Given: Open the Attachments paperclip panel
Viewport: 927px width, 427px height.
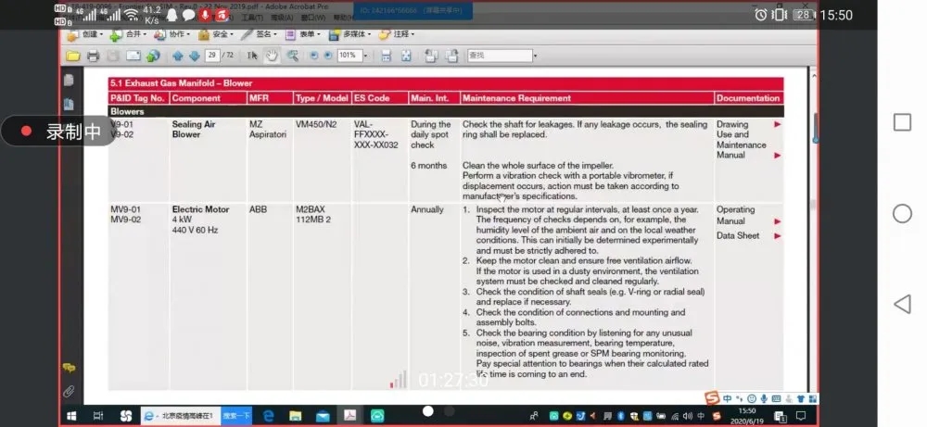Looking at the screenshot, I should tap(69, 391).
